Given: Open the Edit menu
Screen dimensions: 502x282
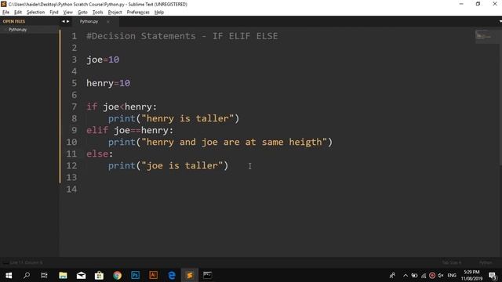Looking at the screenshot, I should coord(18,13).
